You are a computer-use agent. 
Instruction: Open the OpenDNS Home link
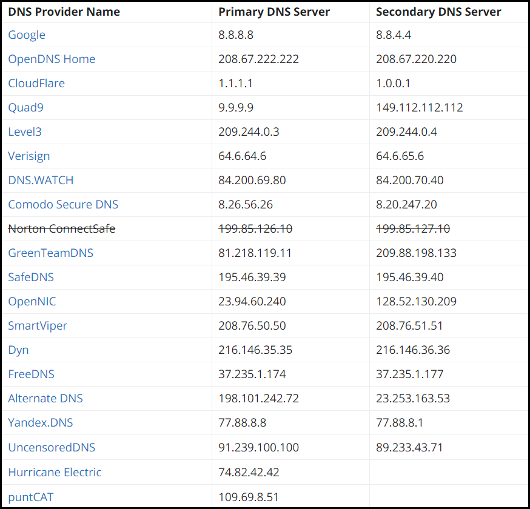(52, 59)
